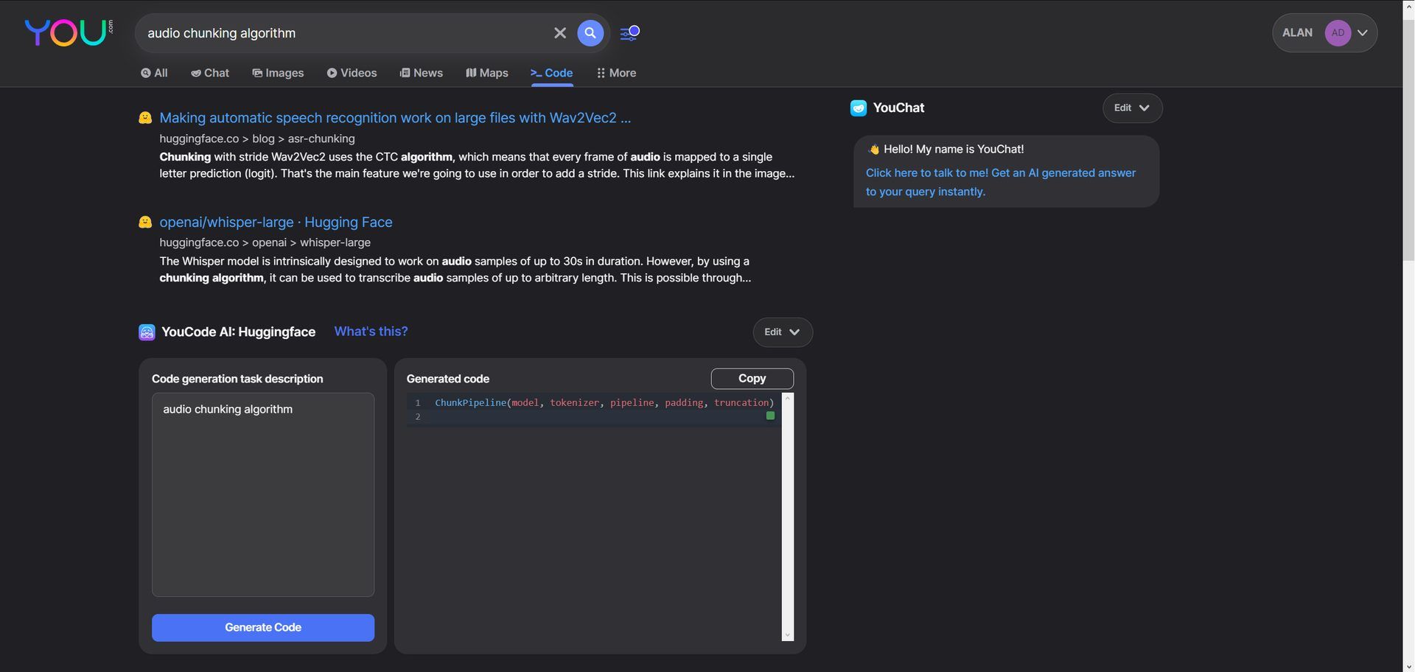Click the ALAN username label
This screenshot has height=672, width=1415.
tap(1297, 33)
